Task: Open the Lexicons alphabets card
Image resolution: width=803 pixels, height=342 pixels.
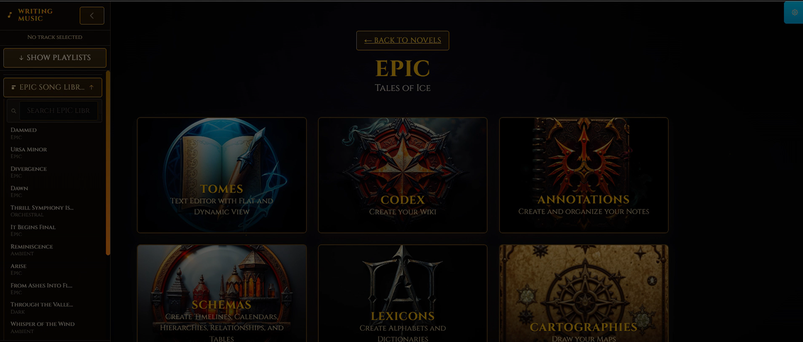Action: tap(403, 293)
